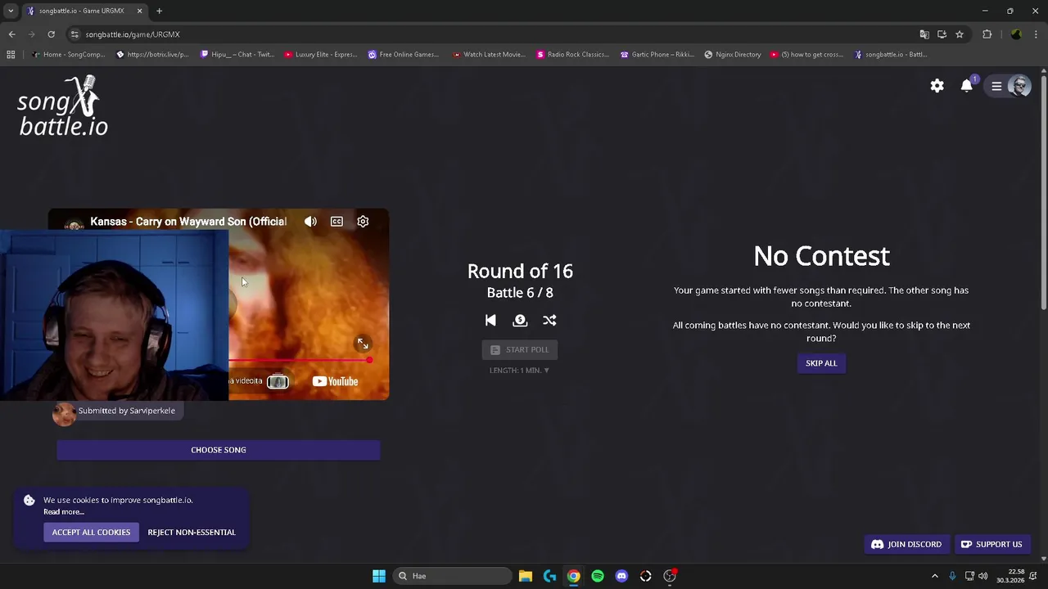Click the taskbar search box

coord(453,576)
